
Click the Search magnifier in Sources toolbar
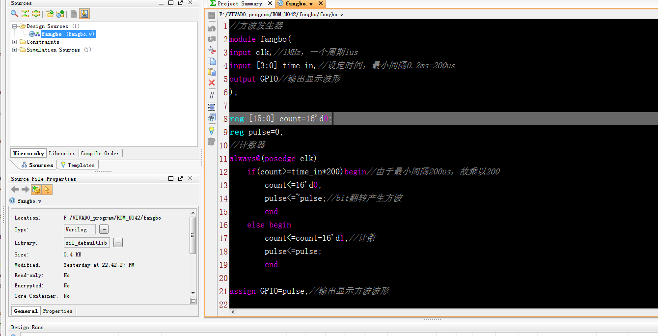15,14
